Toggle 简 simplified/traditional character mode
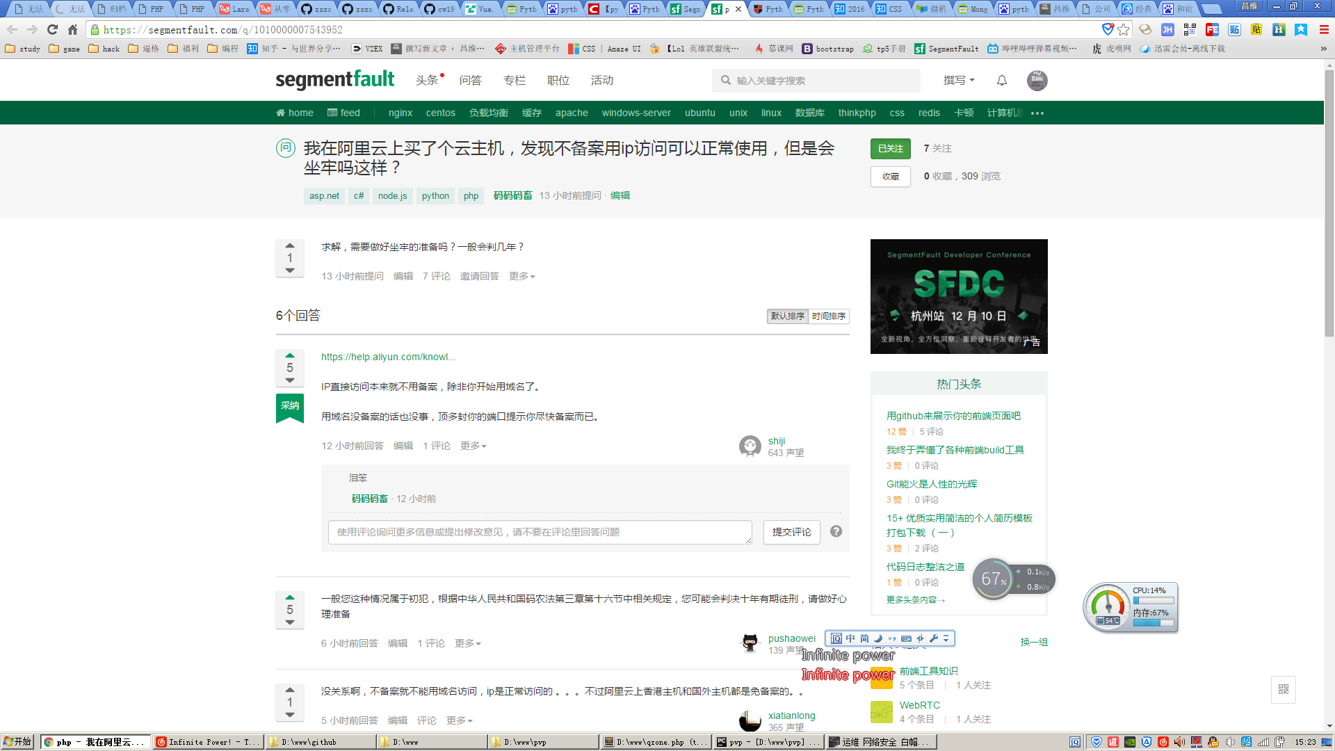This screenshot has width=1335, height=751. pyautogui.click(x=864, y=638)
